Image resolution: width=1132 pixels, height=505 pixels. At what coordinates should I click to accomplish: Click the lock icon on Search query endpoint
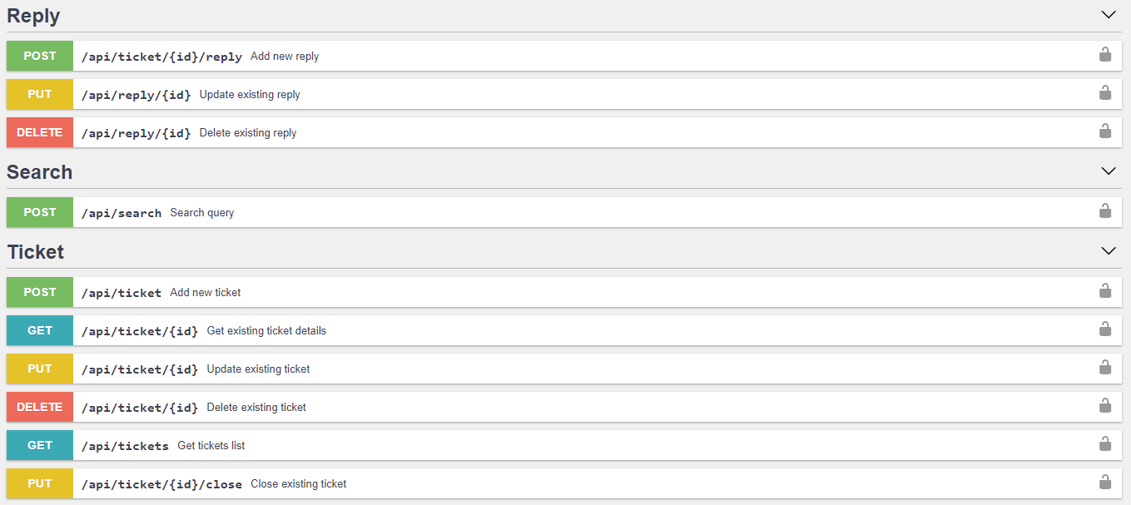coord(1105,211)
